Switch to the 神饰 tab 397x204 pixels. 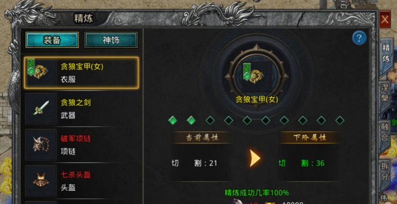pos(111,40)
